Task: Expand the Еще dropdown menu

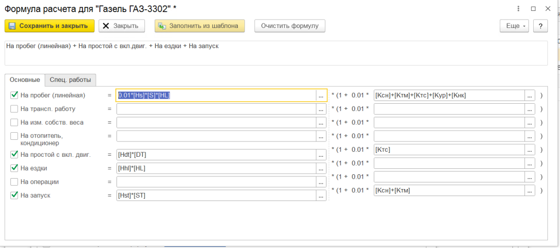Action: click(515, 26)
